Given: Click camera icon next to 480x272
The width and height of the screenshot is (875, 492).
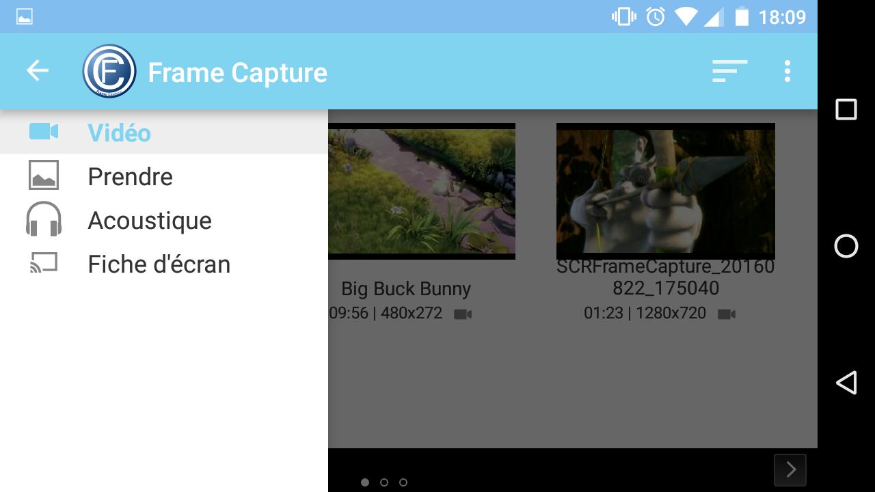Looking at the screenshot, I should click(x=463, y=314).
